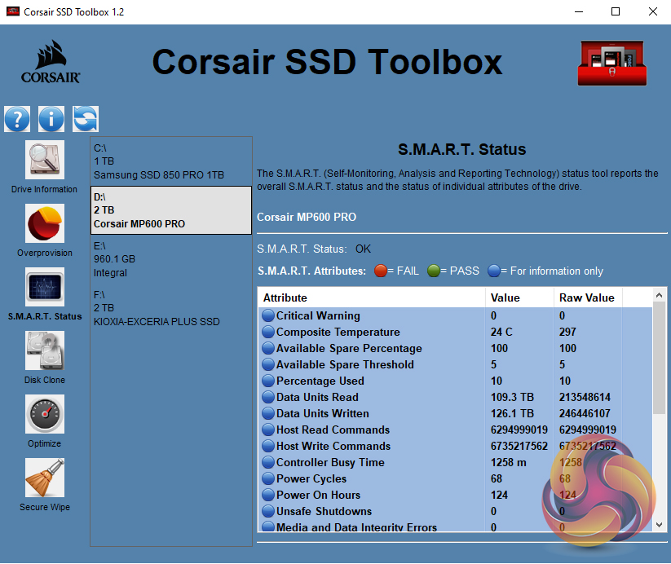Launch the Disk Clone tool

[44, 351]
